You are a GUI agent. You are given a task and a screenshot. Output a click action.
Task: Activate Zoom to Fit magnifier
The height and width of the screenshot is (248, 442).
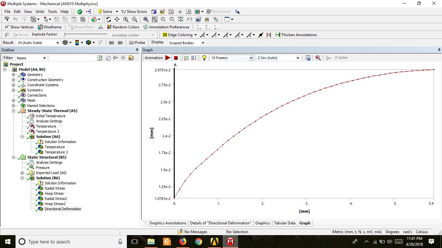(x=146, y=19)
